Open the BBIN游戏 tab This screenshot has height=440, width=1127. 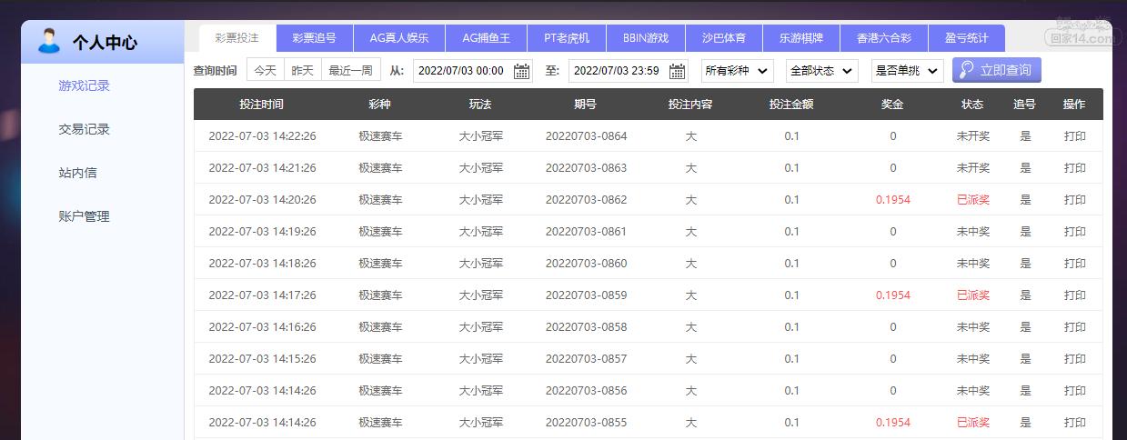point(646,38)
